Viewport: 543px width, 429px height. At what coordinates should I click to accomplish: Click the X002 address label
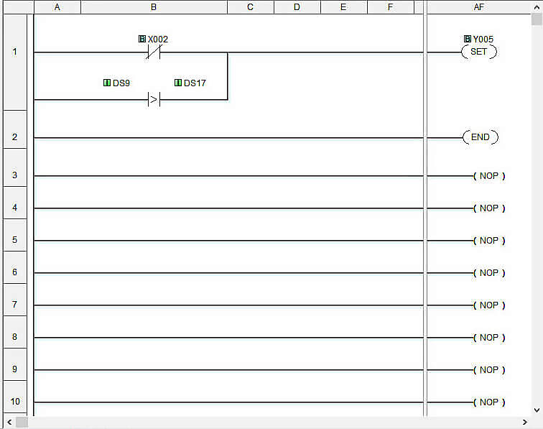tap(158, 39)
